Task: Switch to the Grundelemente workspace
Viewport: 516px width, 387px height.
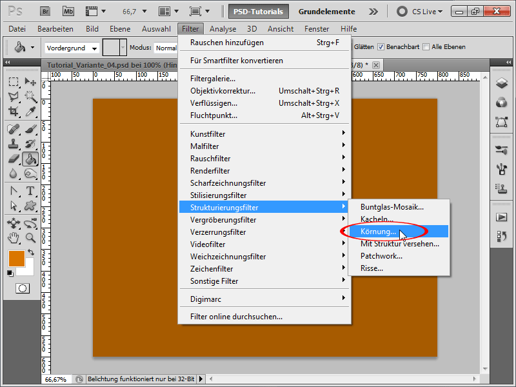Action: click(x=326, y=12)
